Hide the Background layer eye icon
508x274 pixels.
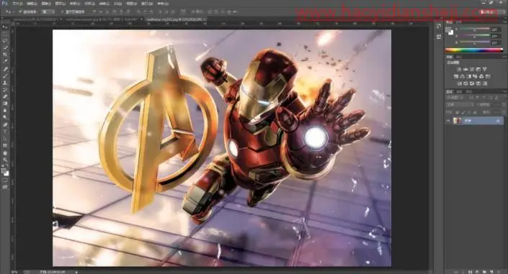pos(449,121)
